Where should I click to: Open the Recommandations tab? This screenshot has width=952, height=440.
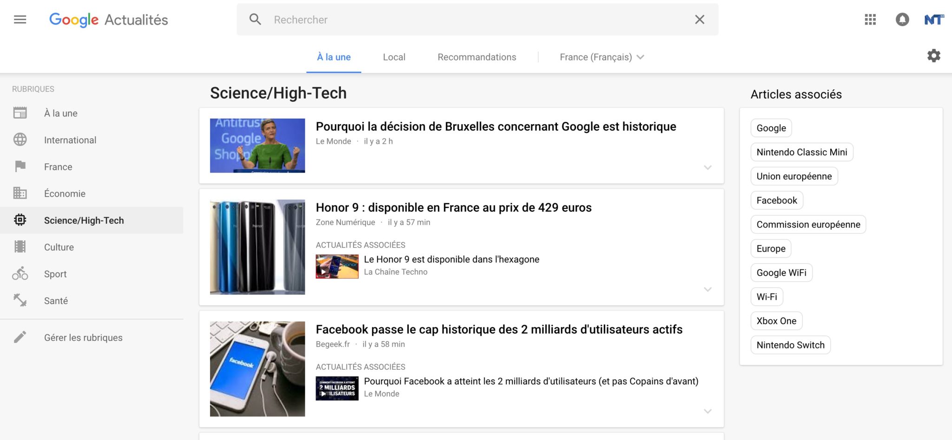(x=476, y=57)
